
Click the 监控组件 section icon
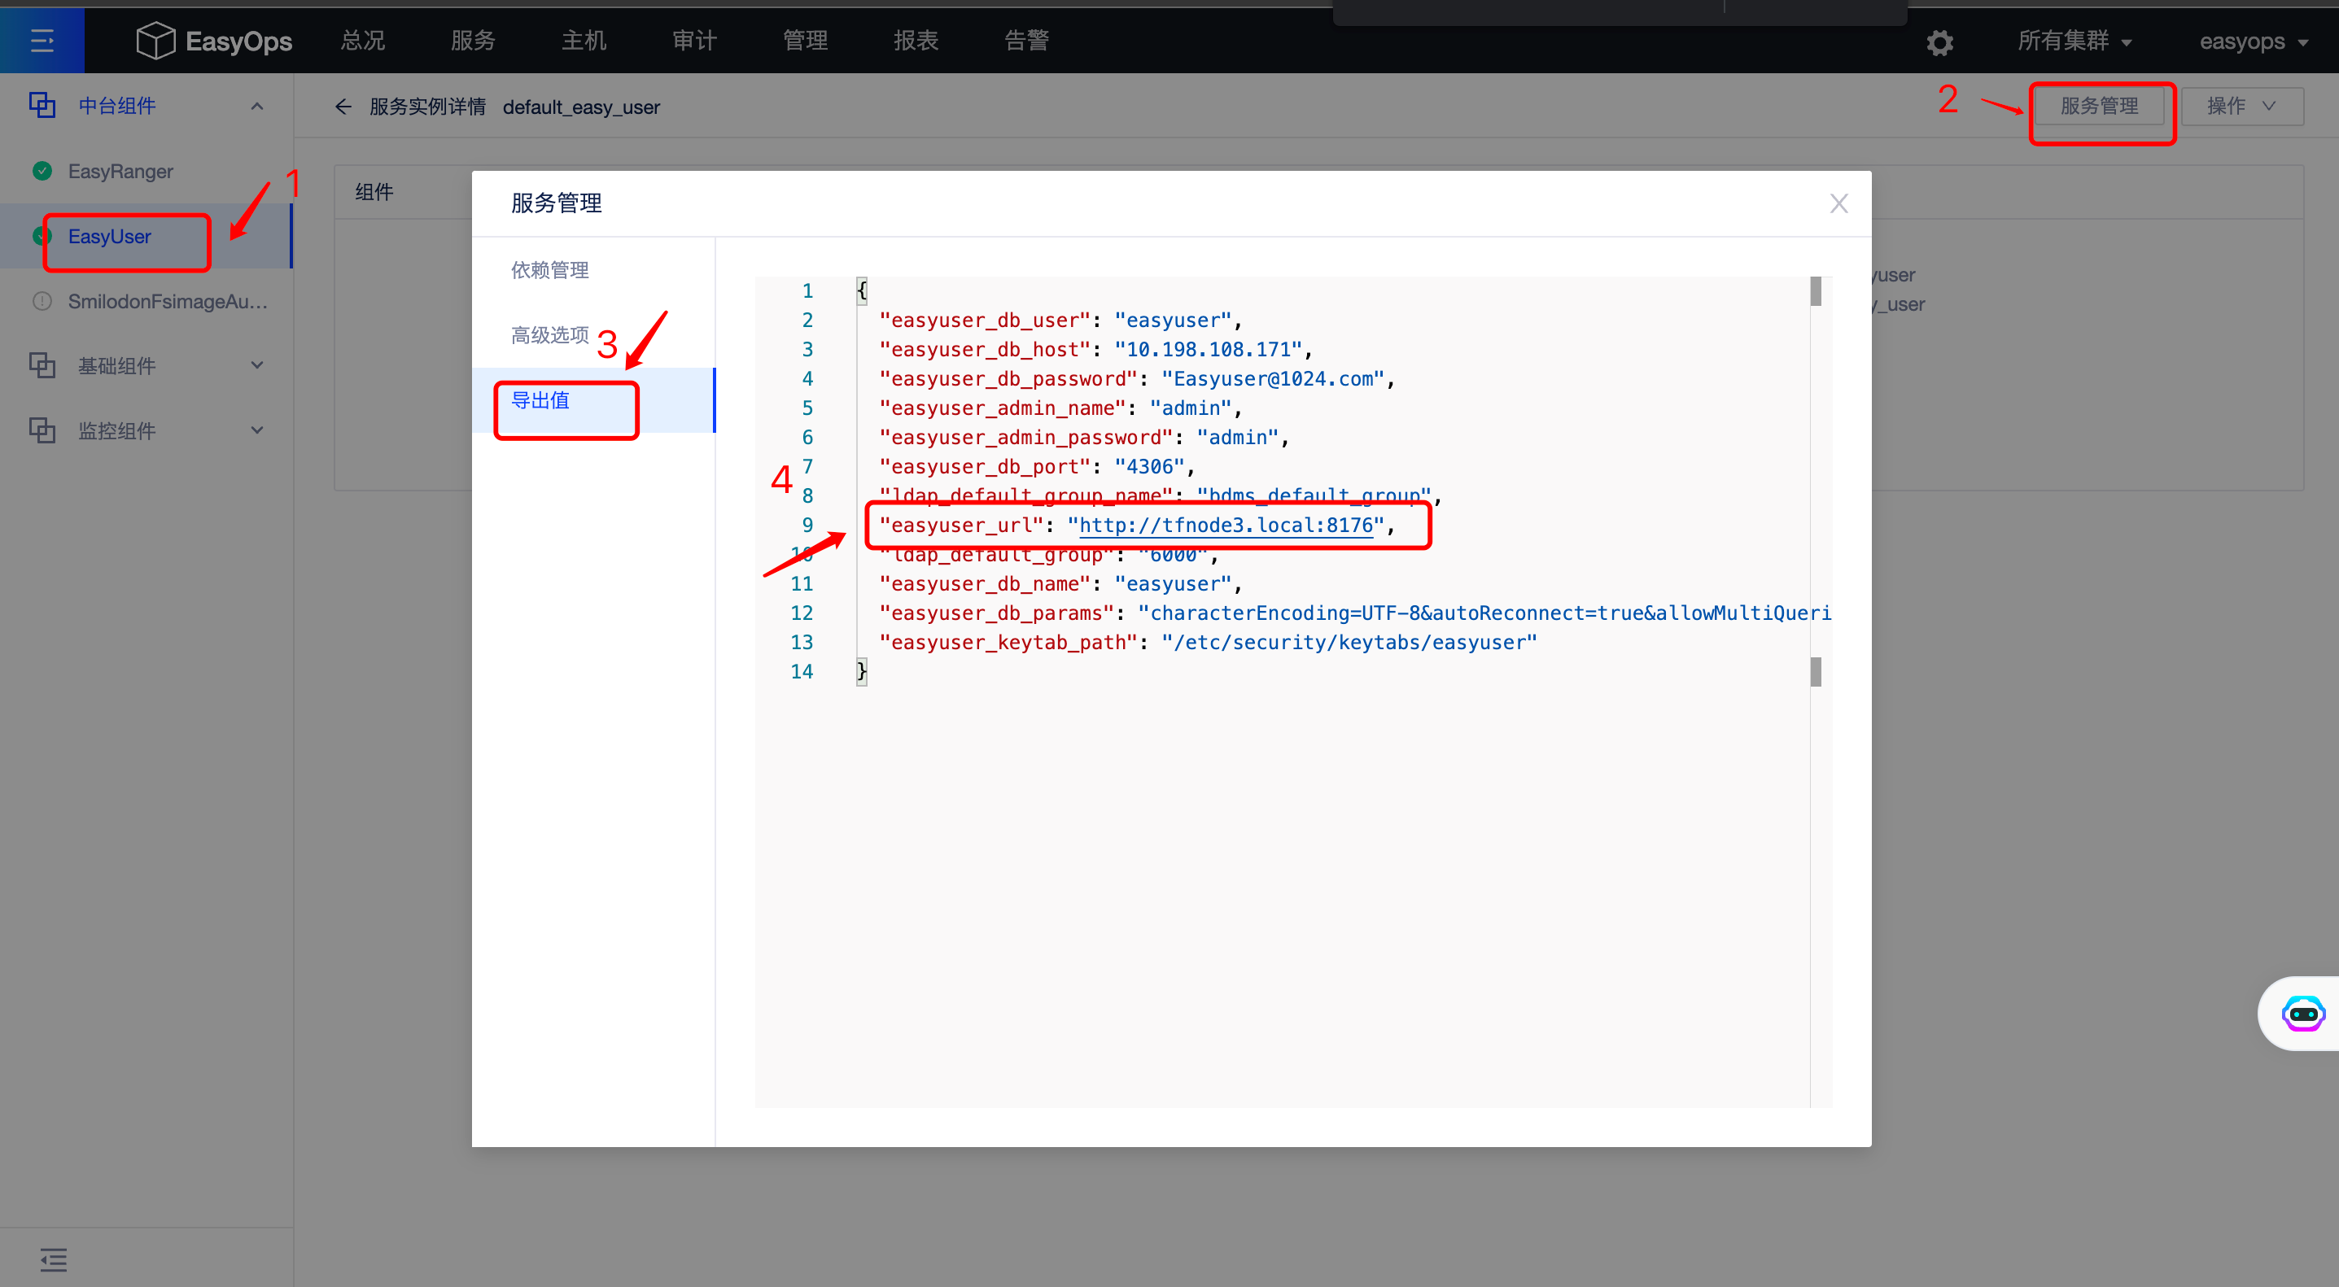pyautogui.click(x=42, y=430)
